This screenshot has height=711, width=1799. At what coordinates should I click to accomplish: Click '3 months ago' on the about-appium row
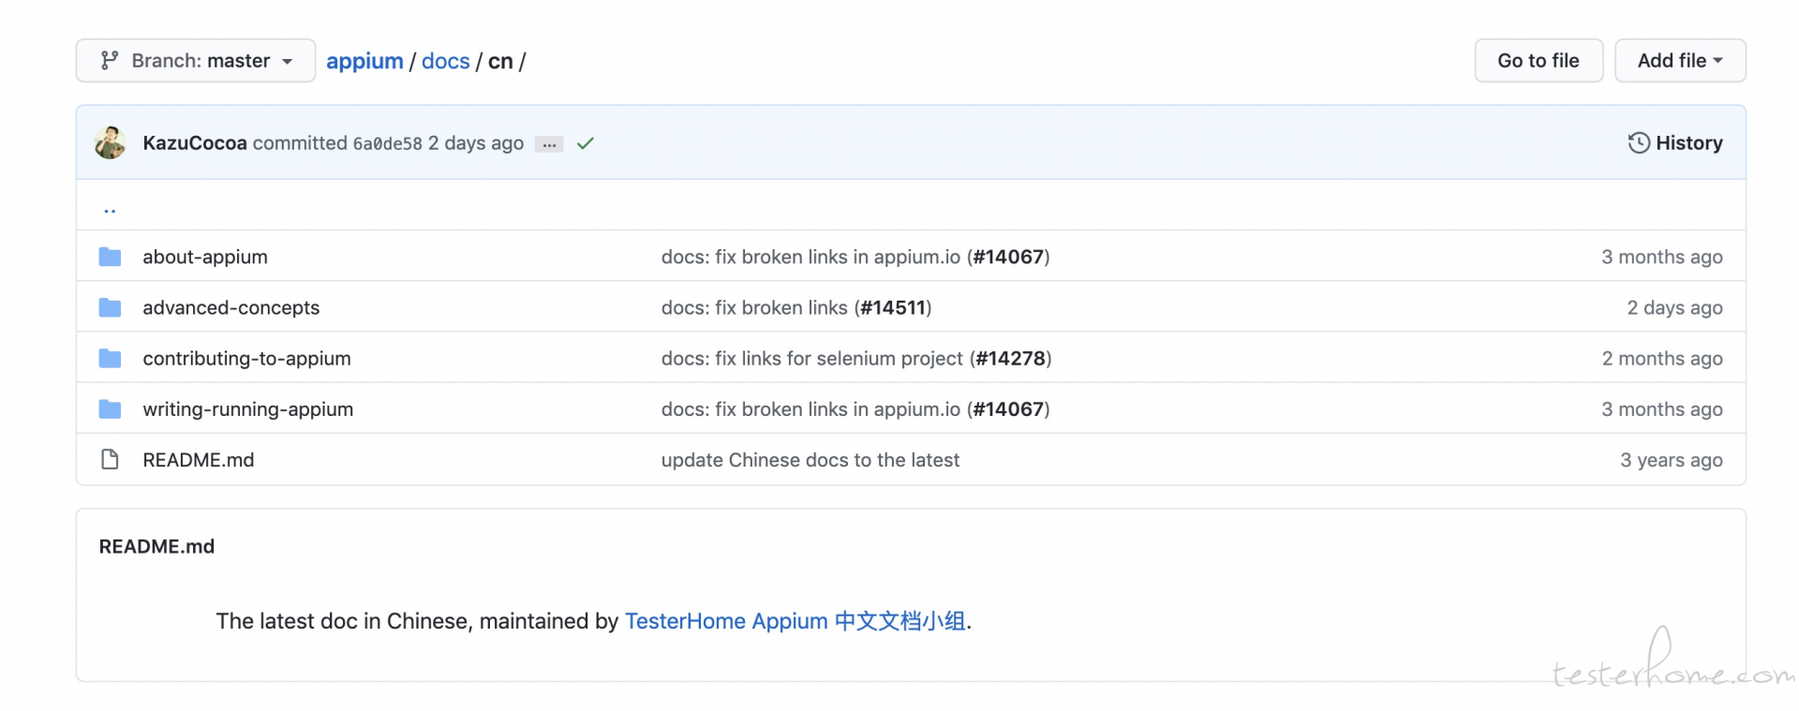(x=1662, y=257)
